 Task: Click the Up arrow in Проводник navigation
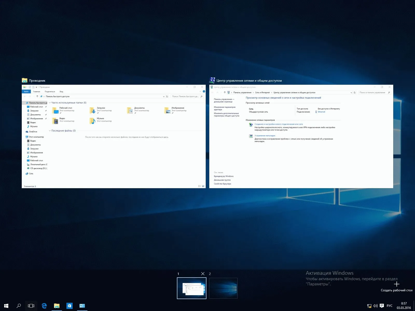click(37, 96)
